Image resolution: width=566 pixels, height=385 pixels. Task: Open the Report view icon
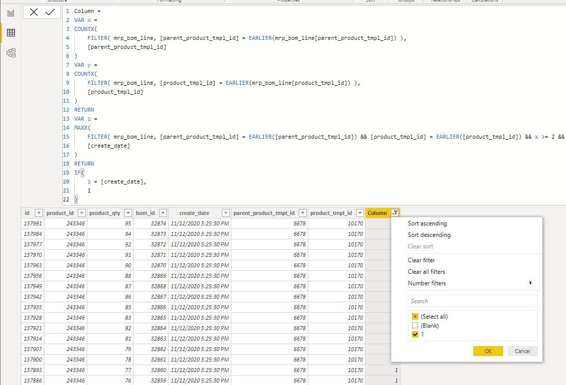(x=11, y=13)
